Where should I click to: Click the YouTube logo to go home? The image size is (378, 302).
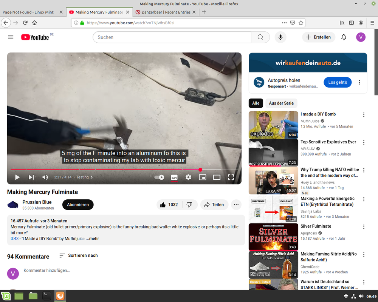35,37
